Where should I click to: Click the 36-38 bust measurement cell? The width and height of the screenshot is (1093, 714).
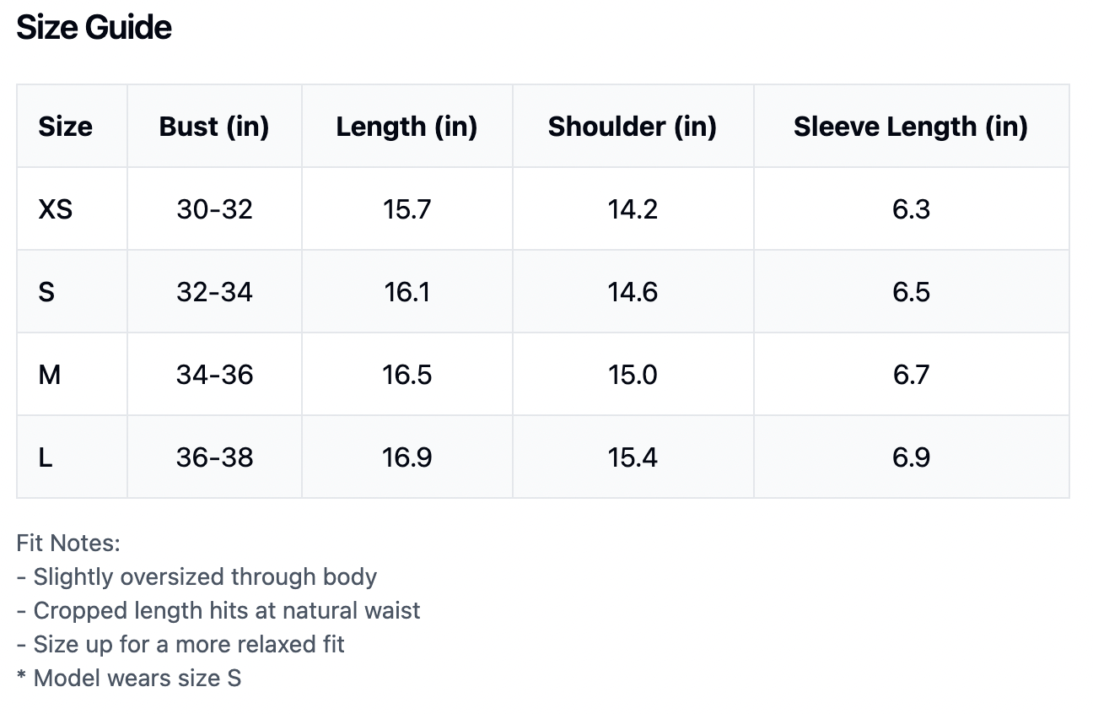pyautogui.click(x=214, y=457)
